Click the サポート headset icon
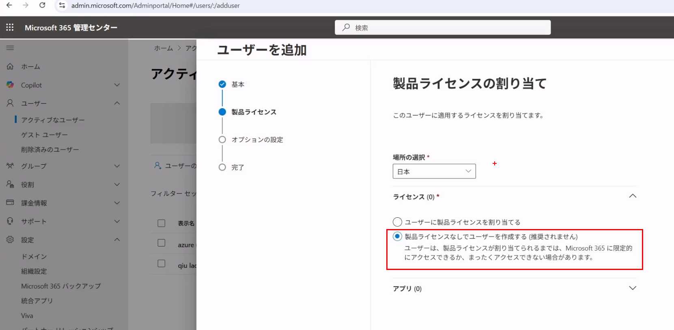This screenshot has width=674, height=330. click(x=10, y=221)
